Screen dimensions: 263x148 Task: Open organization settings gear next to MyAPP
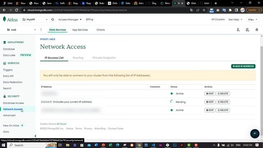[53, 19]
